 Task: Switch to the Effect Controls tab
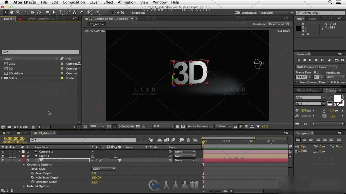(x=41, y=19)
